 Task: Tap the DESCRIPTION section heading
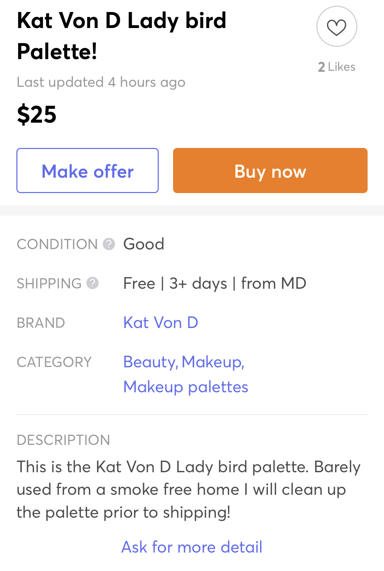point(63,440)
